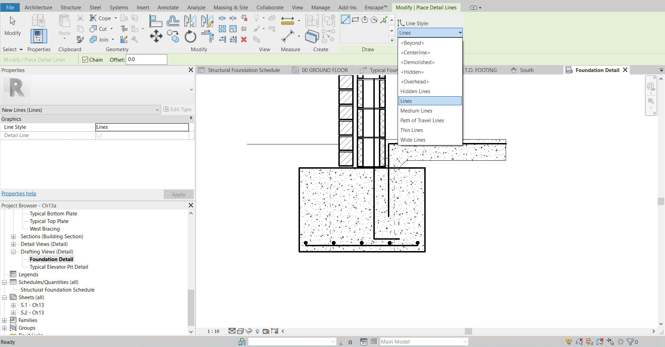Toggle the Chain checkbox on
The width and height of the screenshot is (665, 347).
coord(85,60)
